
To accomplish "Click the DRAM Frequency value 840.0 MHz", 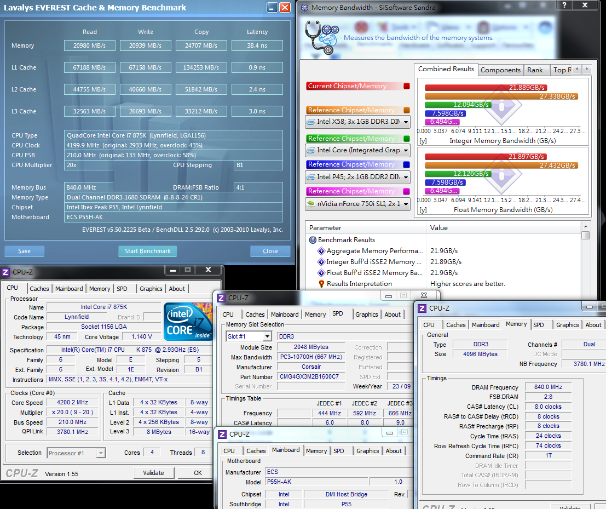I will click(x=548, y=387).
